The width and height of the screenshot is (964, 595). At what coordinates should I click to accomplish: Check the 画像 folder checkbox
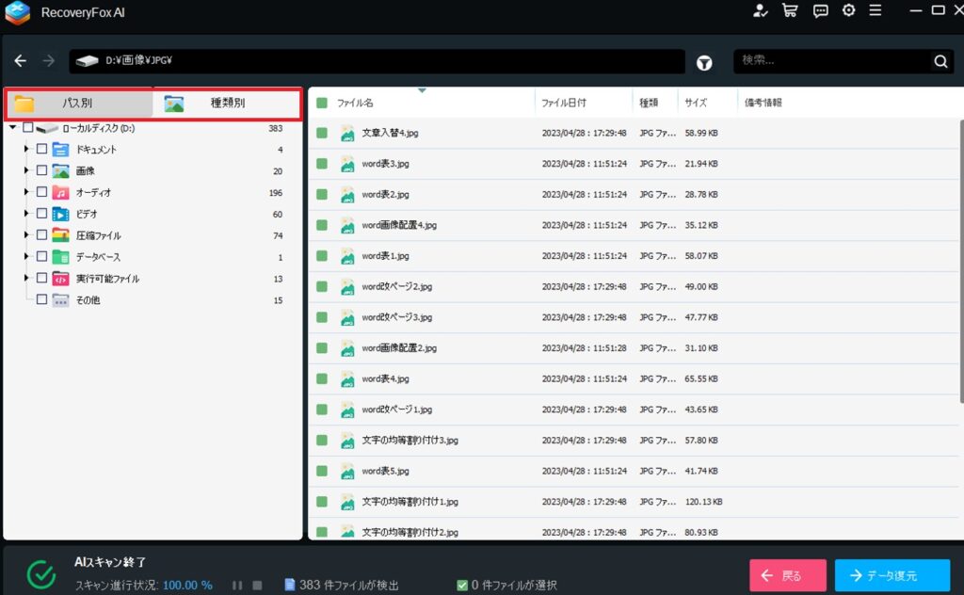(x=41, y=170)
